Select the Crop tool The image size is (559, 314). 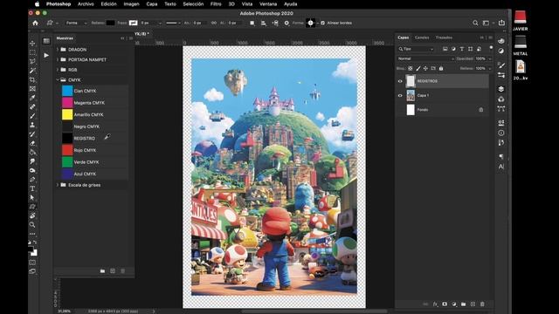pos(32,79)
